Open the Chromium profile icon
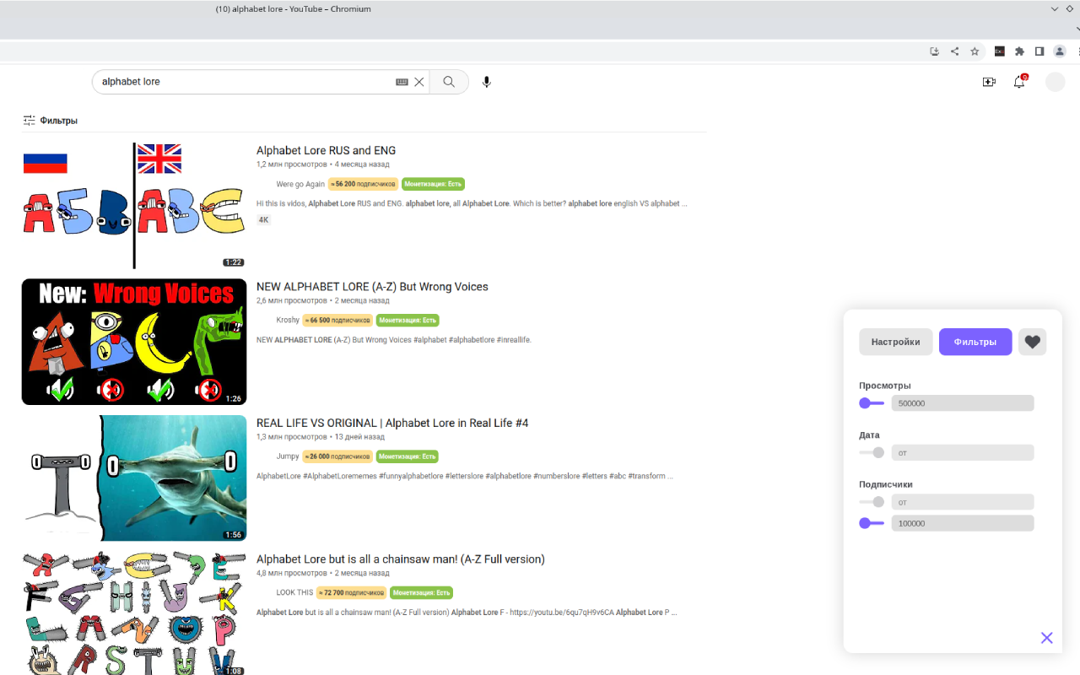The image size is (1080, 675). tap(1060, 51)
